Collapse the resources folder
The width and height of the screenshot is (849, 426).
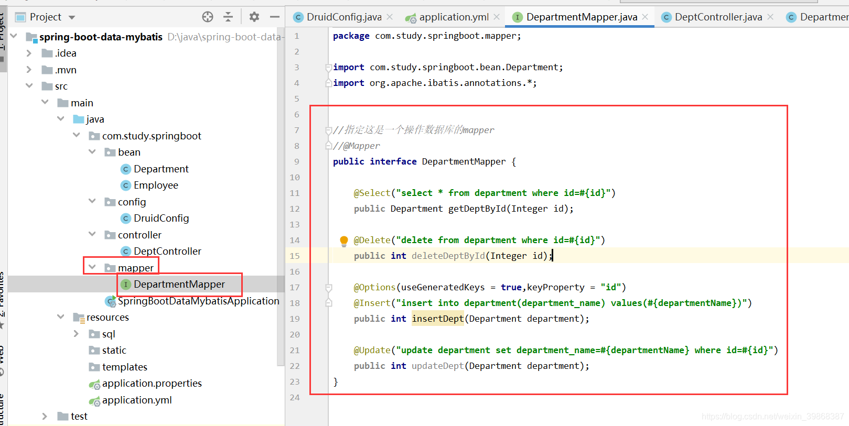61,317
